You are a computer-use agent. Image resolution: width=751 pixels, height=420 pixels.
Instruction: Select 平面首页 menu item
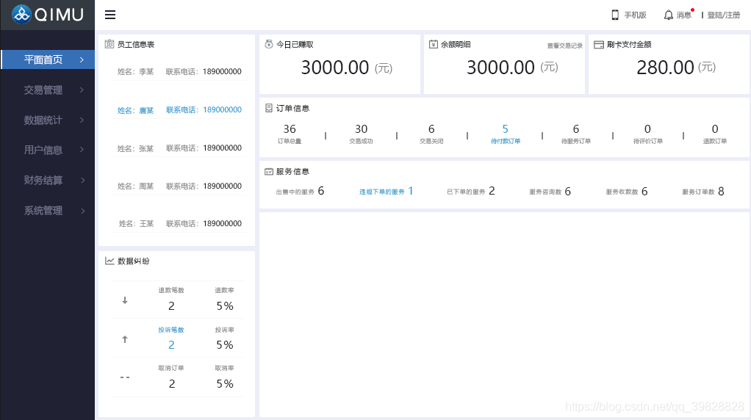coord(48,59)
